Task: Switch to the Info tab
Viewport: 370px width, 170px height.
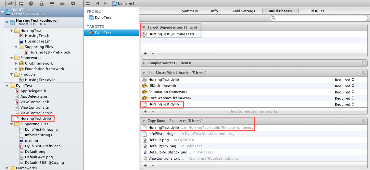Action: pyautogui.click(x=214, y=11)
